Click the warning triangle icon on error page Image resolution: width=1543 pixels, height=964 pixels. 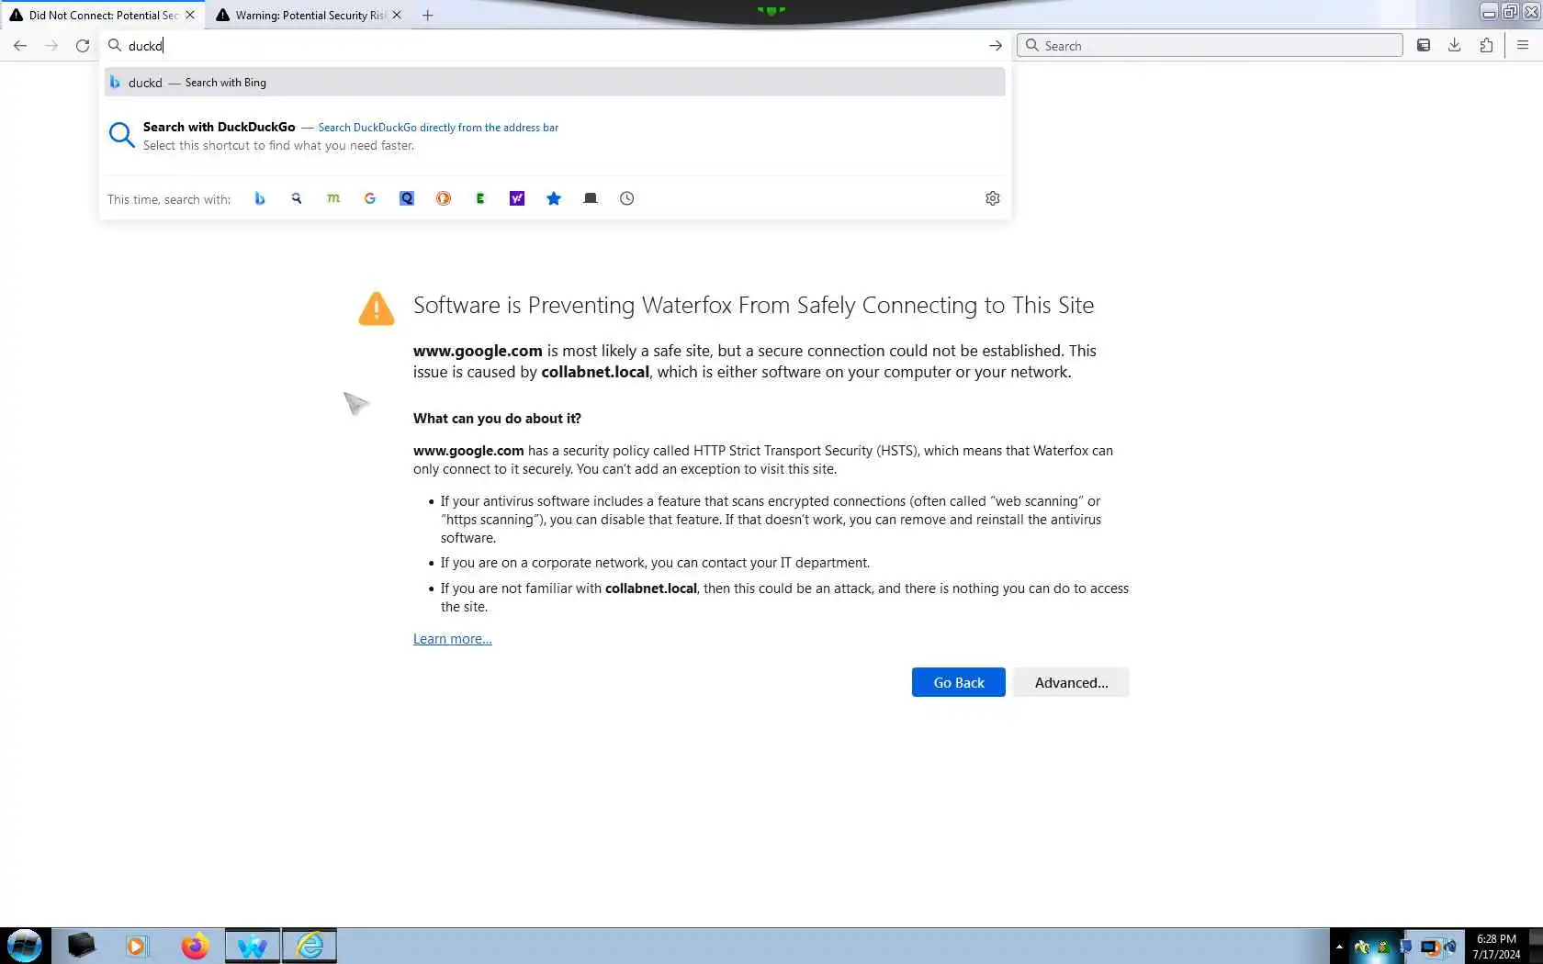pos(377,308)
